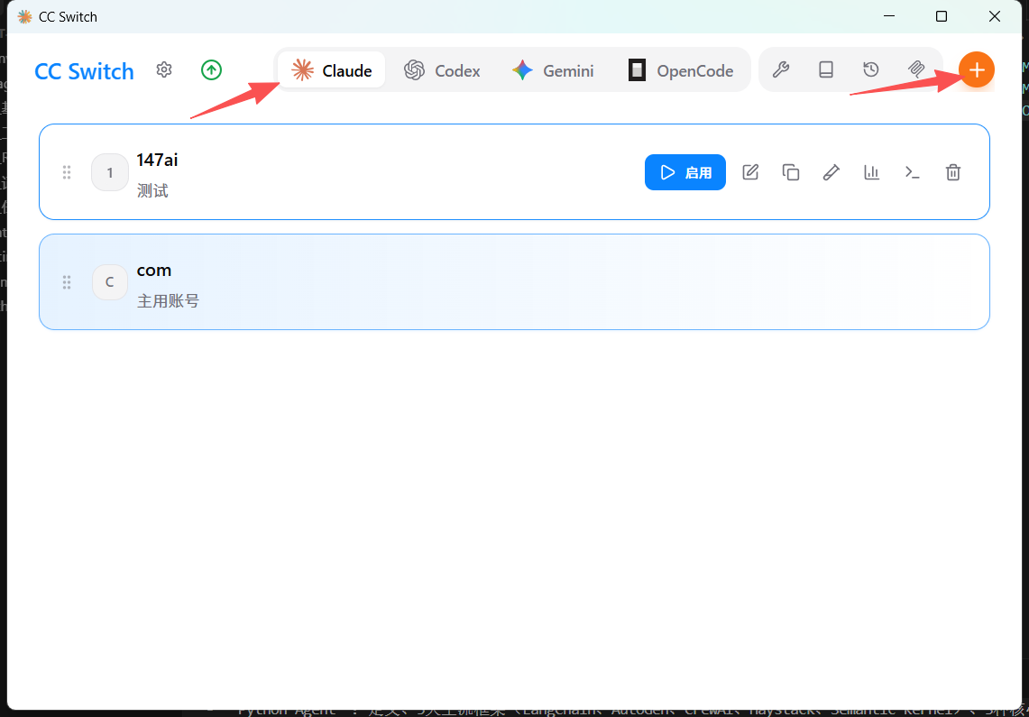Click the drag handle of 147ai
1029x717 pixels.
click(x=66, y=172)
